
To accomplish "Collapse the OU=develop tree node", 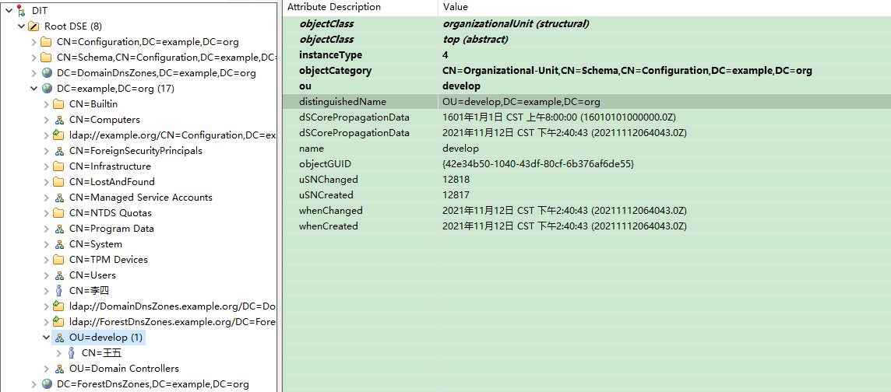I will coord(45,338).
